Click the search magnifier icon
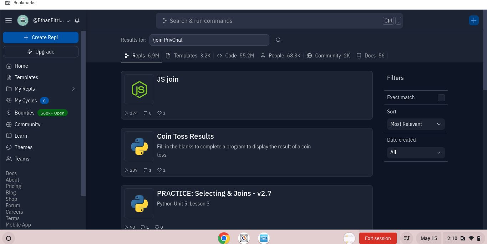Viewport: 487px width, 244px height. click(278, 40)
